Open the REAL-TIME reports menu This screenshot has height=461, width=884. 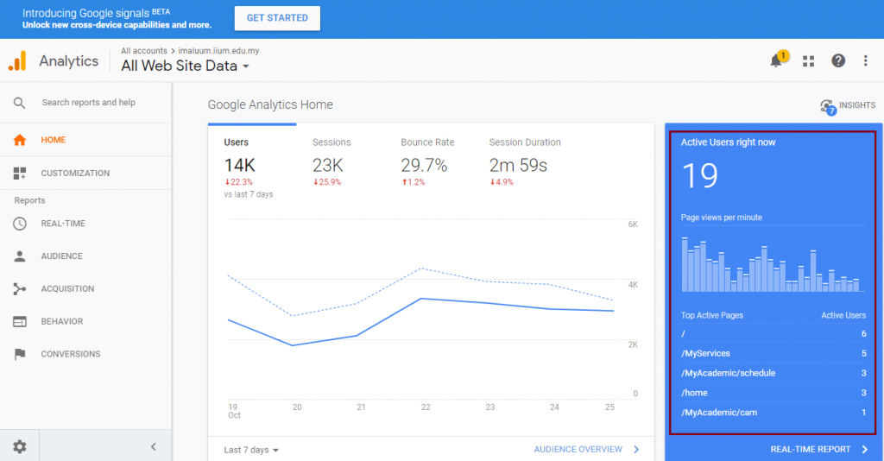coord(85,224)
